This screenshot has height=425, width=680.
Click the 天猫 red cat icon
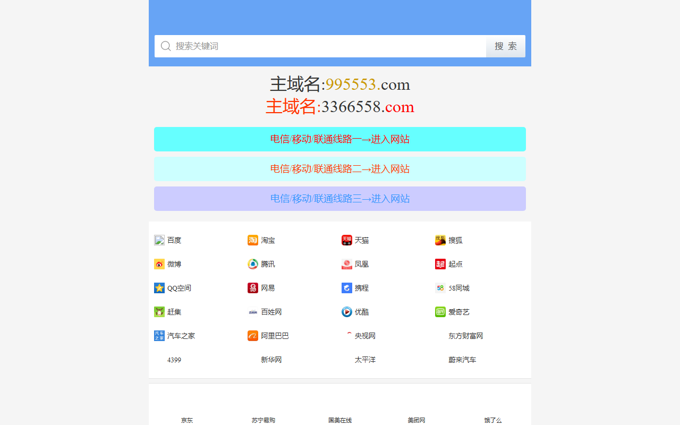[x=347, y=240]
